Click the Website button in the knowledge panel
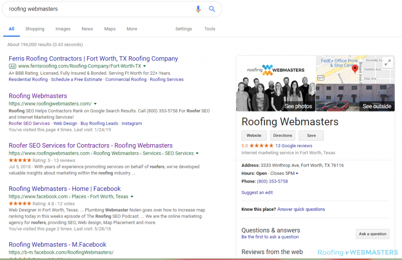This screenshot has width=402, height=260. pyautogui.click(x=254, y=135)
